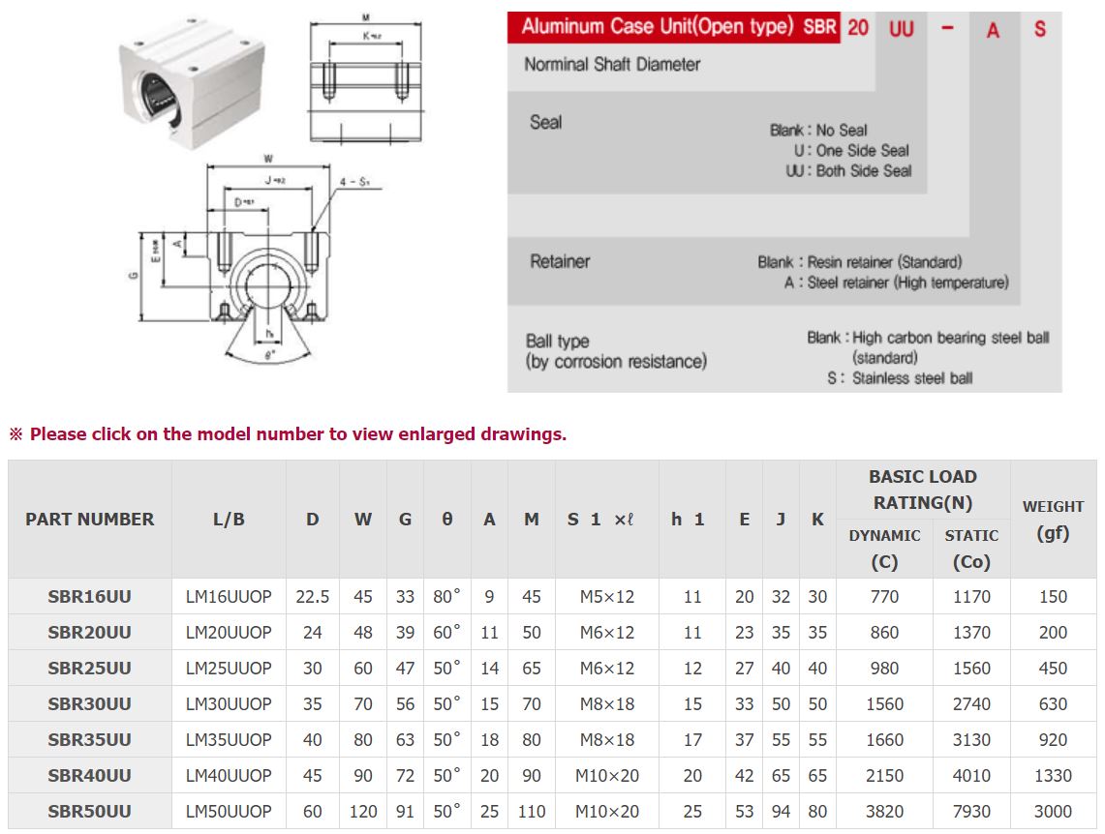Screen dimensions: 1105x834
Task: Click the M5×12 screw size cell
Action: click(x=607, y=597)
